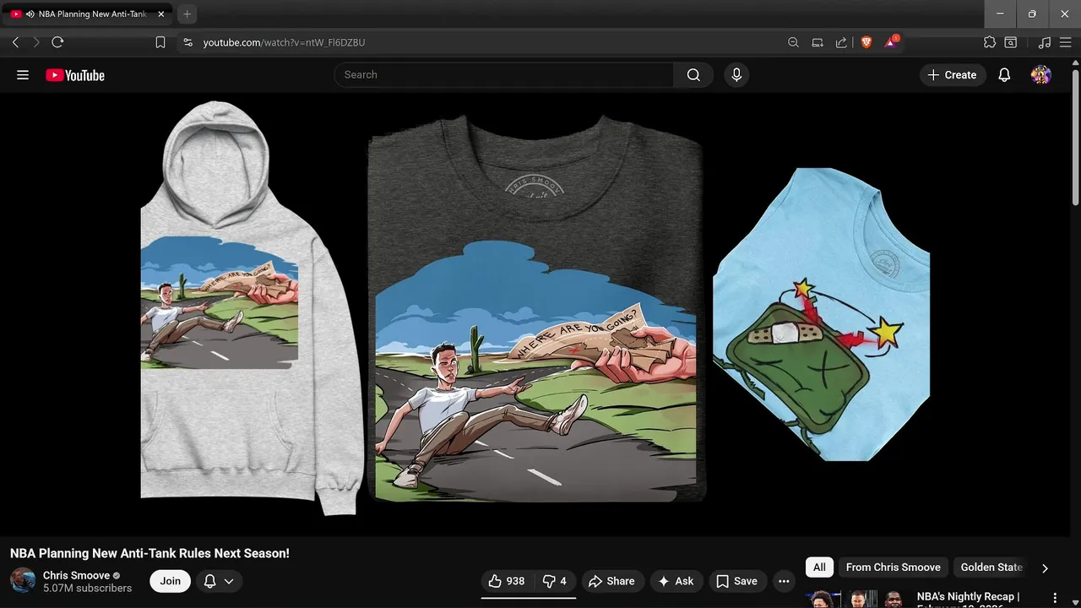Share this page from address bar
The height and width of the screenshot is (608, 1081).
click(841, 42)
